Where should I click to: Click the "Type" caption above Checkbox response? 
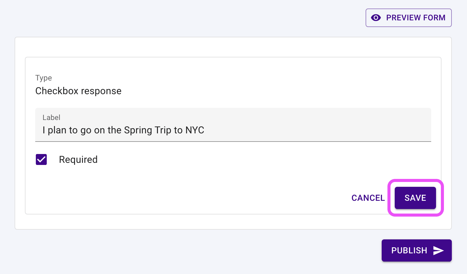tap(43, 78)
